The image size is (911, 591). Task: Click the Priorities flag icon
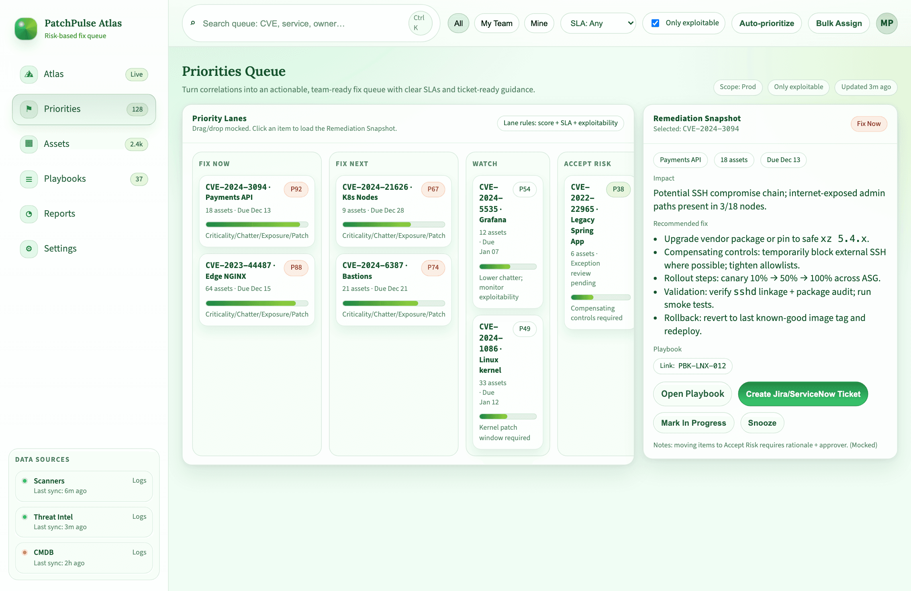click(x=29, y=109)
